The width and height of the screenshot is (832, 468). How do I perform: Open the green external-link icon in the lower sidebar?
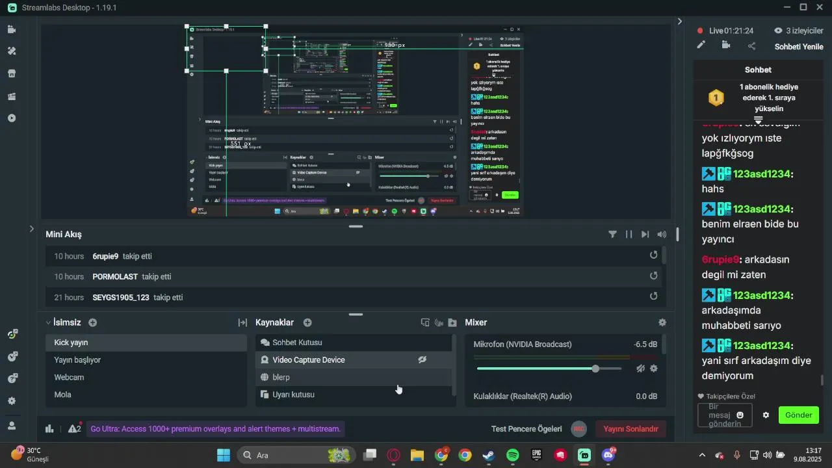(x=12, y=334)
